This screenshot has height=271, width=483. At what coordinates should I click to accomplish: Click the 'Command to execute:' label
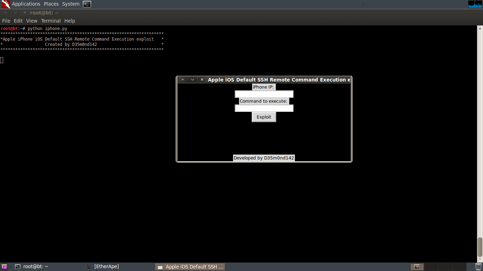point(263,101)
